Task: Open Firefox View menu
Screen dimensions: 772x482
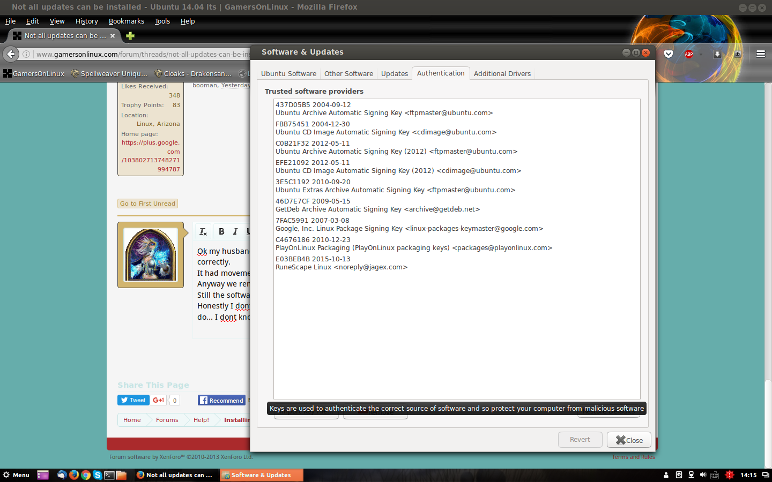Action: 57,21
